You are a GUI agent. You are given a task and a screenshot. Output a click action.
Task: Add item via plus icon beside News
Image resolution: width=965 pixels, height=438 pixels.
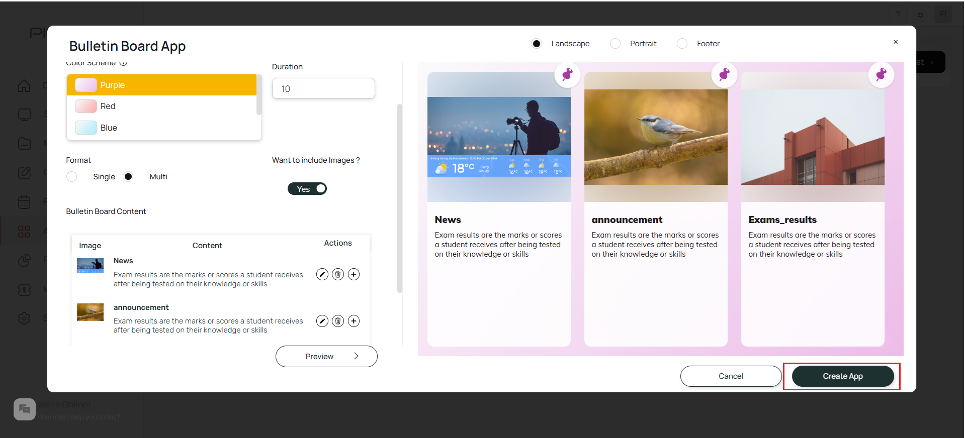click(x=354, y=274)
